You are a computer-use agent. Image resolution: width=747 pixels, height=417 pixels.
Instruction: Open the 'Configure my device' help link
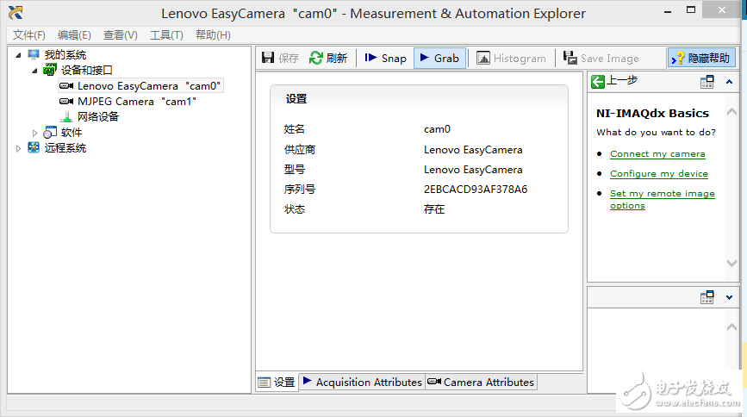click(659, 173)
